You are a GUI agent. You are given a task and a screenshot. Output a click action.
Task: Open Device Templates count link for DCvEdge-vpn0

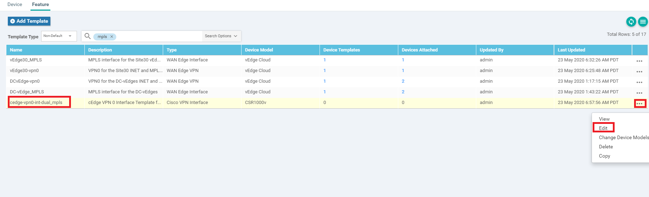[324, 81]
